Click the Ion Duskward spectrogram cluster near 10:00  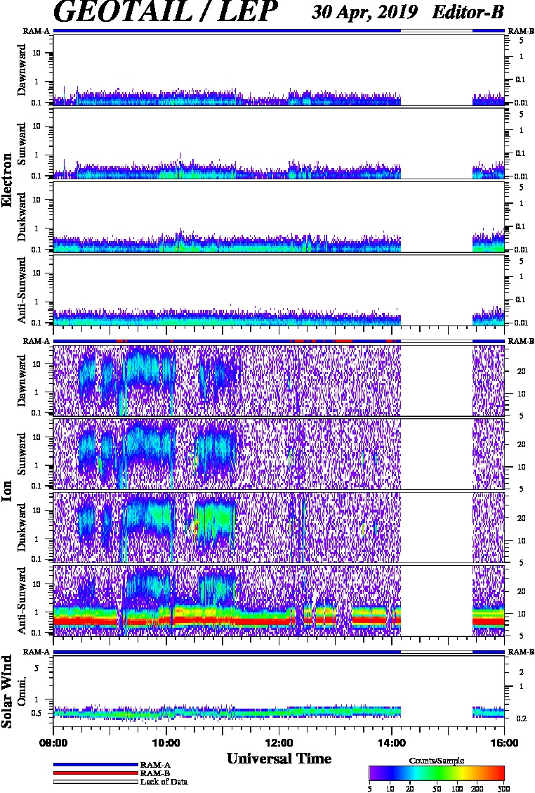point(150,516)
